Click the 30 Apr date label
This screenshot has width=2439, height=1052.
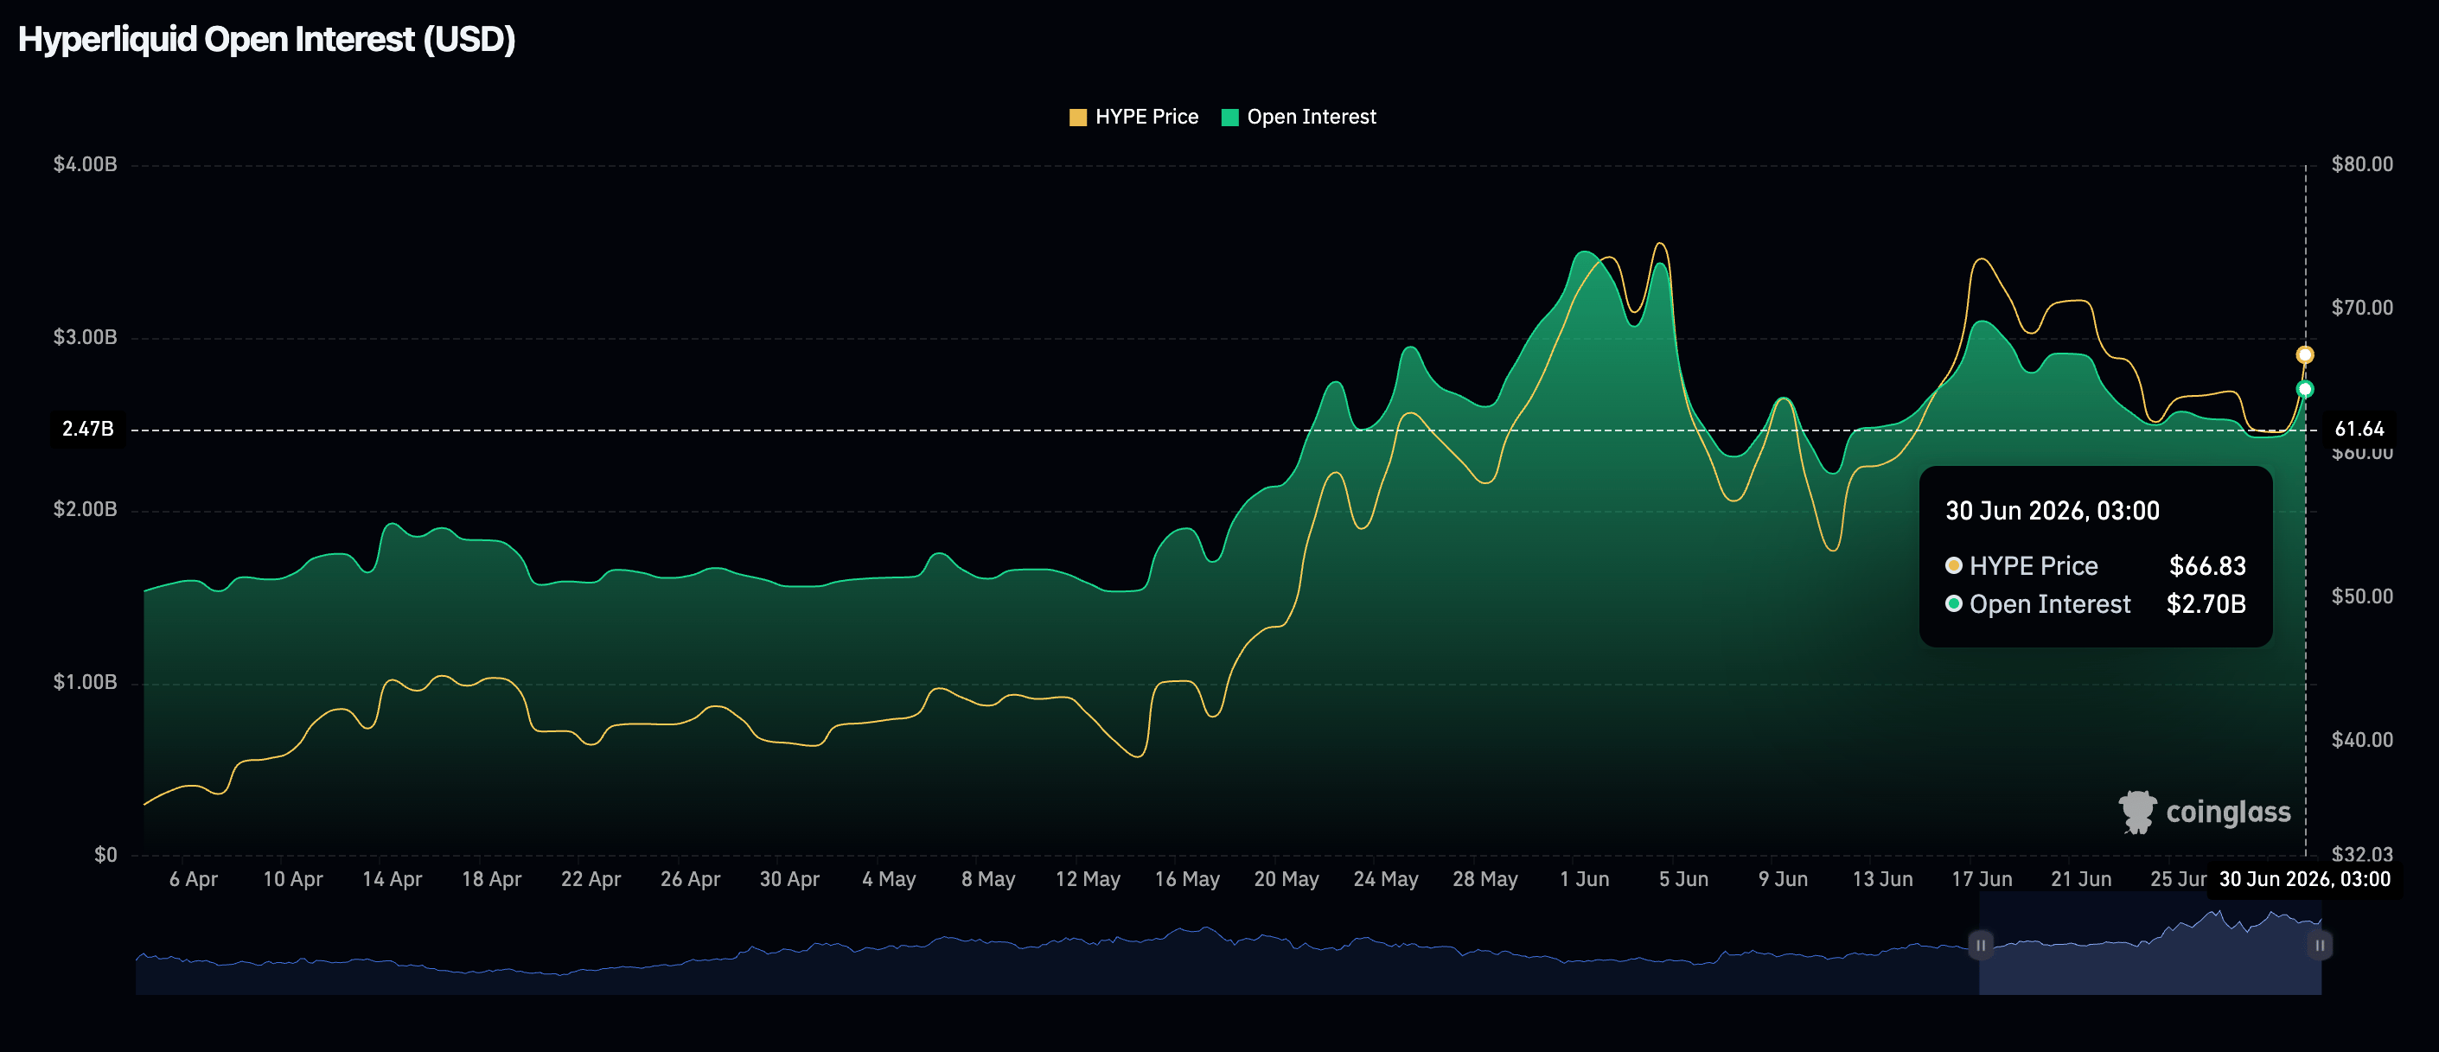coord(789,879)
